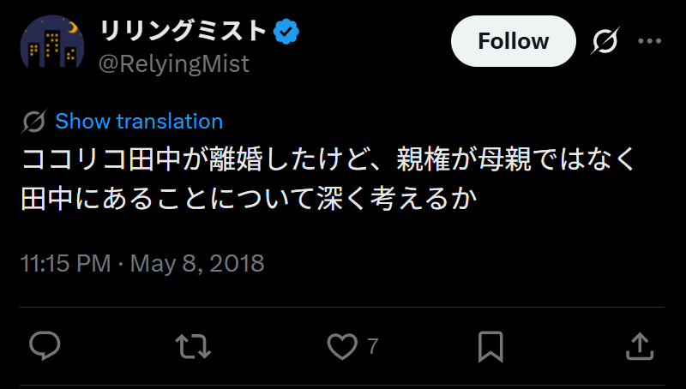Open Grok icon beside the Follow button

pyautogui.click(x=606, y=41)
